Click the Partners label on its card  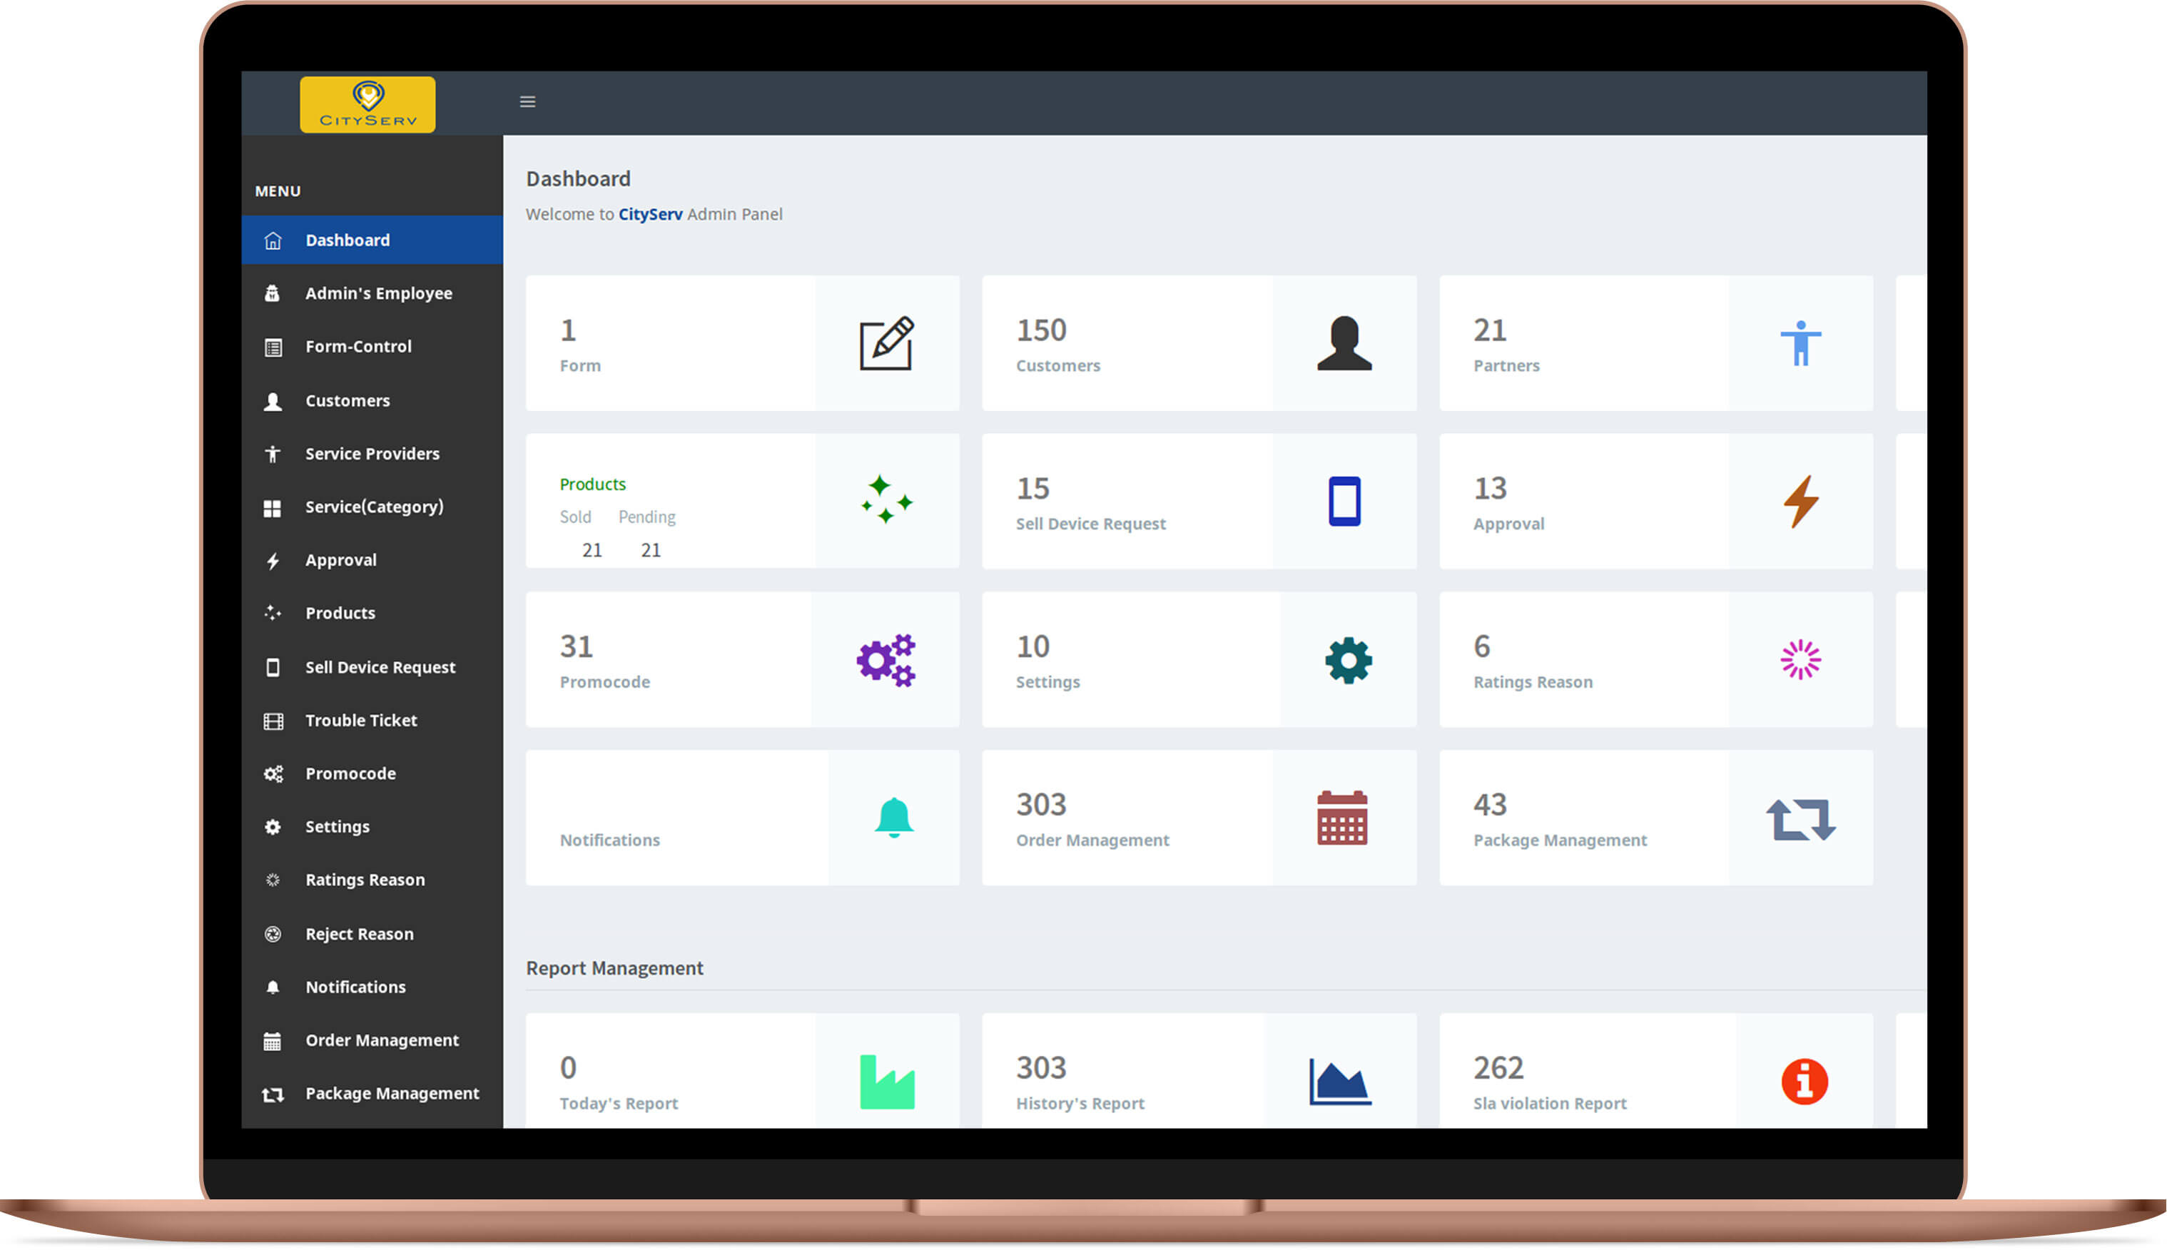[x=1506, y=366]
